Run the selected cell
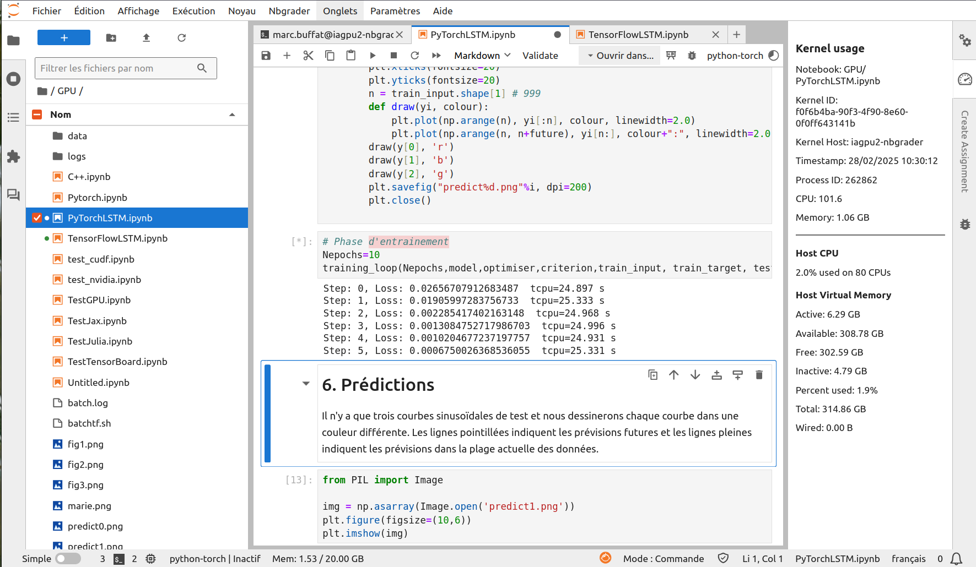This screenshot has height=567, width=976. pos(373,56)
